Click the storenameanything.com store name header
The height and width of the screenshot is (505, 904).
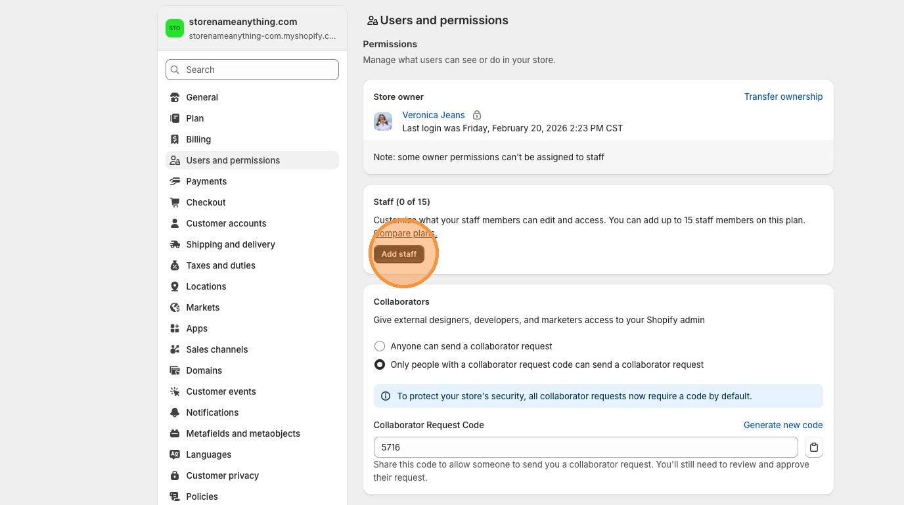[243, 22]
